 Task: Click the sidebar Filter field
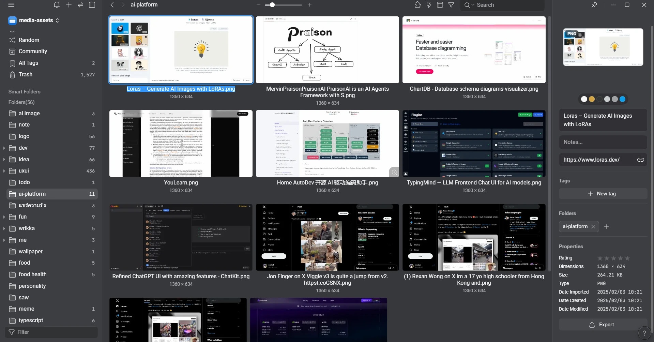point(52,332)
